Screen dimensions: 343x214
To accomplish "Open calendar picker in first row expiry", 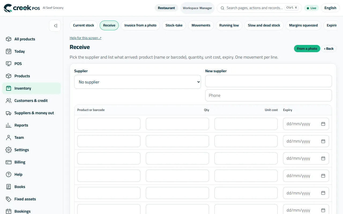I will click(323, 124).
